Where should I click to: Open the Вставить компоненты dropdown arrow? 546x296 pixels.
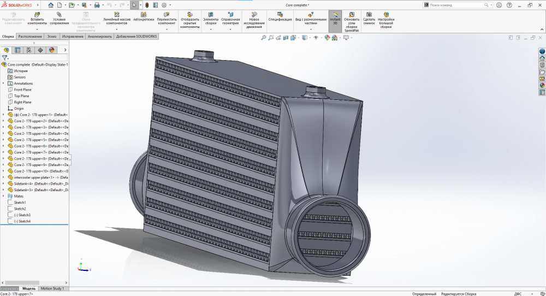[37, 28]
